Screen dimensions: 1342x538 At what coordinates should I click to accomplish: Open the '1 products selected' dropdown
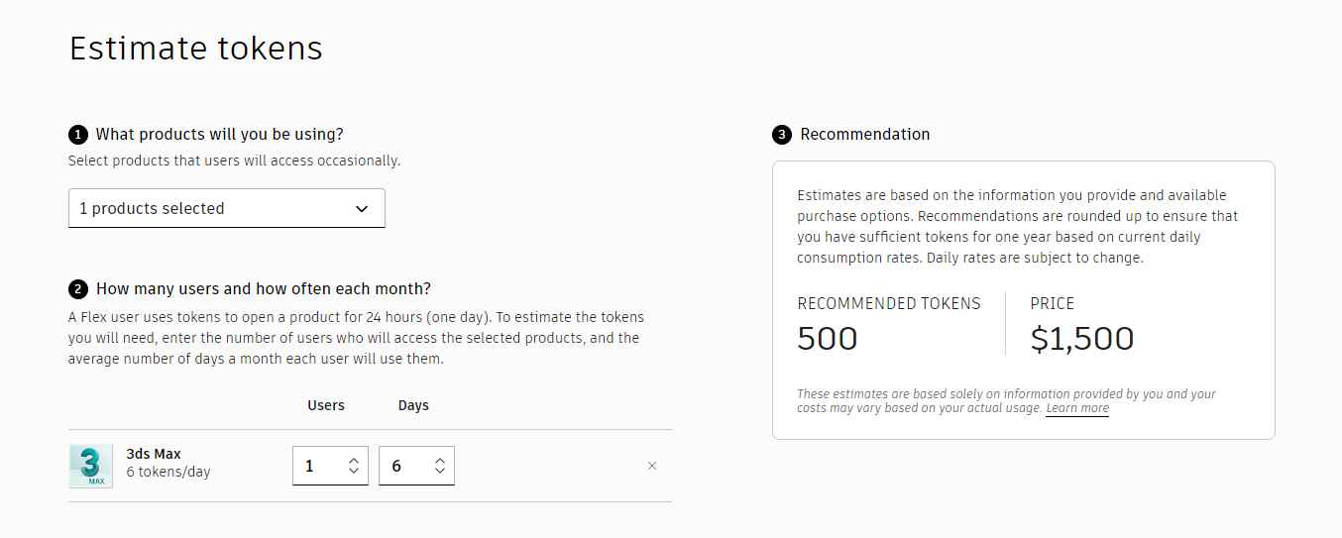pyautogui.click(x=226, y=209)
